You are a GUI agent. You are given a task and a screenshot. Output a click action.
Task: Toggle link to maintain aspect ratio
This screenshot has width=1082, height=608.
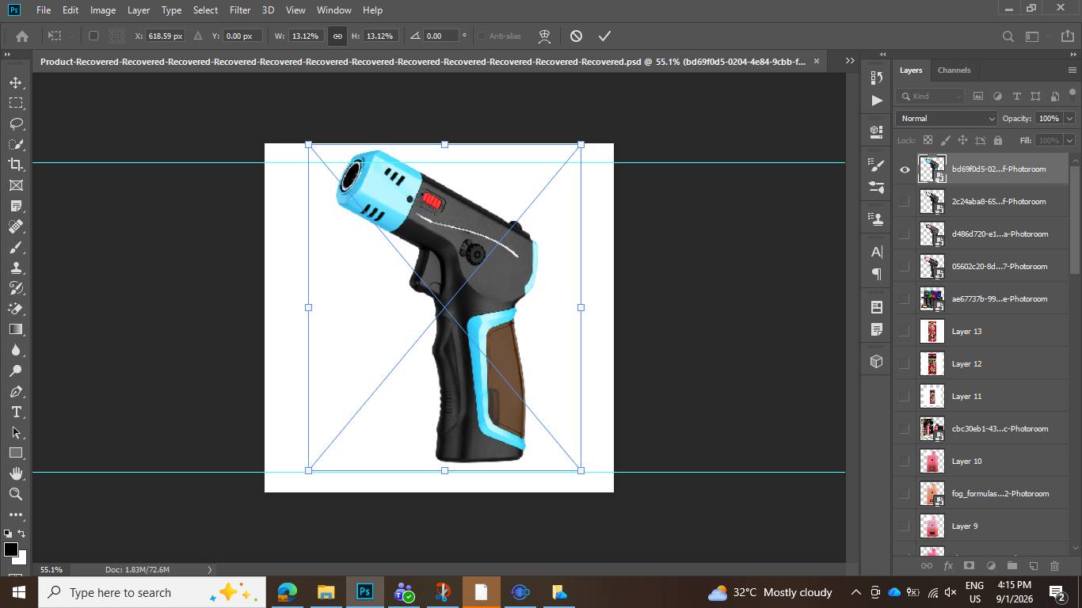[337, 36]
